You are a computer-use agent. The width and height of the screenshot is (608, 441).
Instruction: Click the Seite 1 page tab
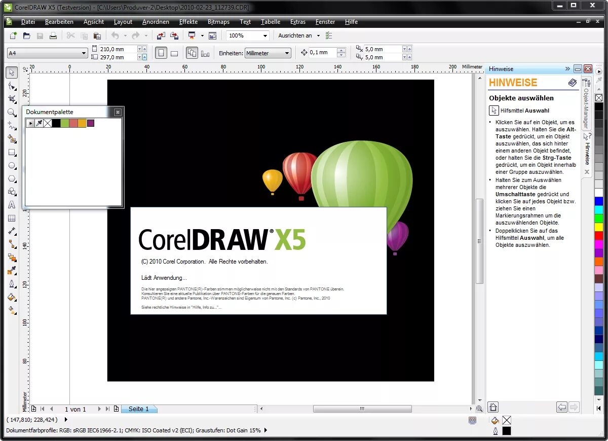pos(139,409)
